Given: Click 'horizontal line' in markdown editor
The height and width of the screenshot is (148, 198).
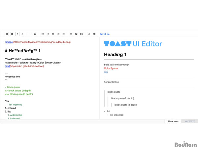Looking at the screenshot, I should 12,77.
